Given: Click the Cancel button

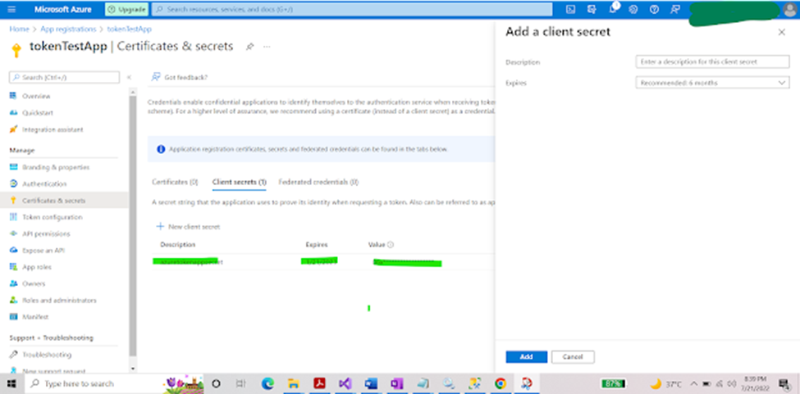Looking at the screenshot, I should click(573, 357).
